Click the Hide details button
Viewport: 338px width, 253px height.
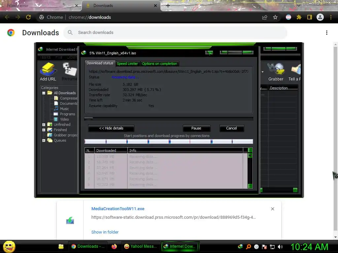click(x=111, y=128)
